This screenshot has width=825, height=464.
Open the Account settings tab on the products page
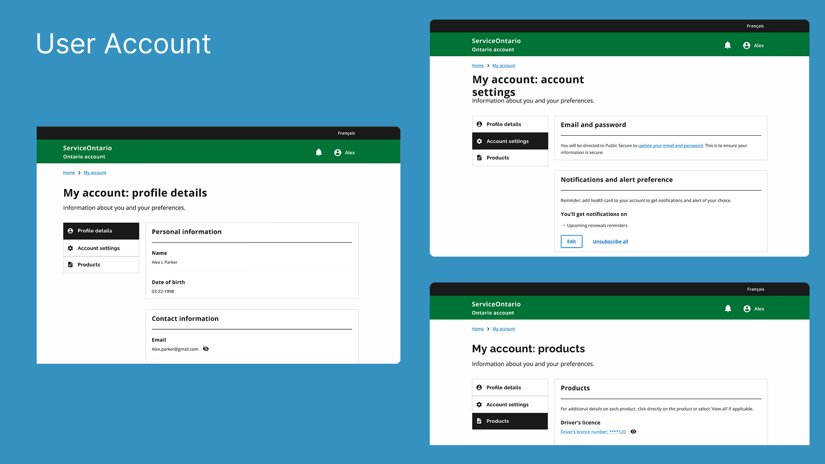(507, 404)
